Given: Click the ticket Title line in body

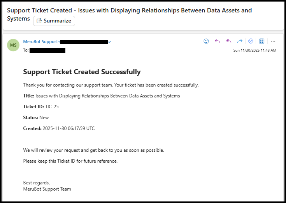Looking at the screenshot, I should 101,96.
